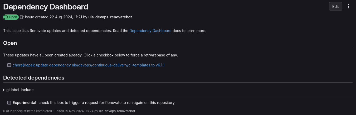
Task: Click the Detected dependencies heading
Action: click(x=34, y=78)
